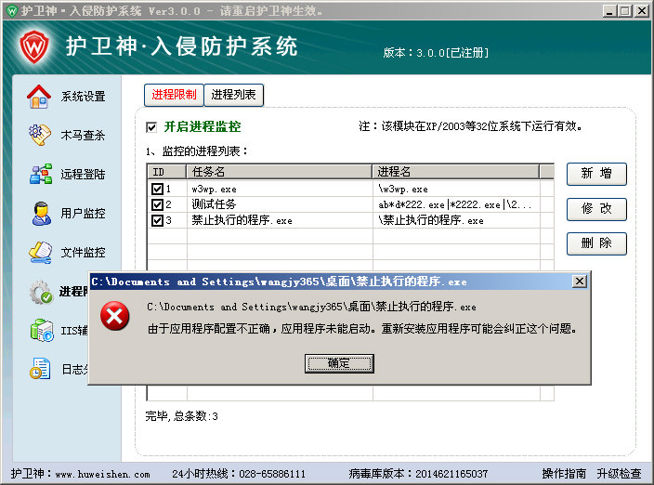The image size is (654, 485).
Task: Click the www.huweishen.com status bar text
Action: pos(102,474)
